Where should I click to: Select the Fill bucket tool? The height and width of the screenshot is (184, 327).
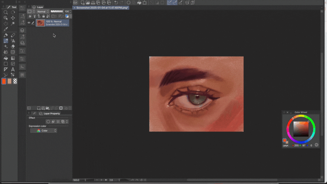6,58
